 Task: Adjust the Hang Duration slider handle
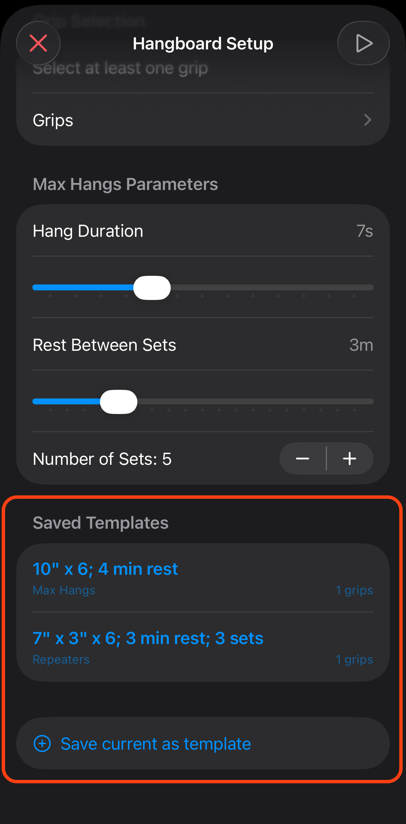tap(152, 288)
